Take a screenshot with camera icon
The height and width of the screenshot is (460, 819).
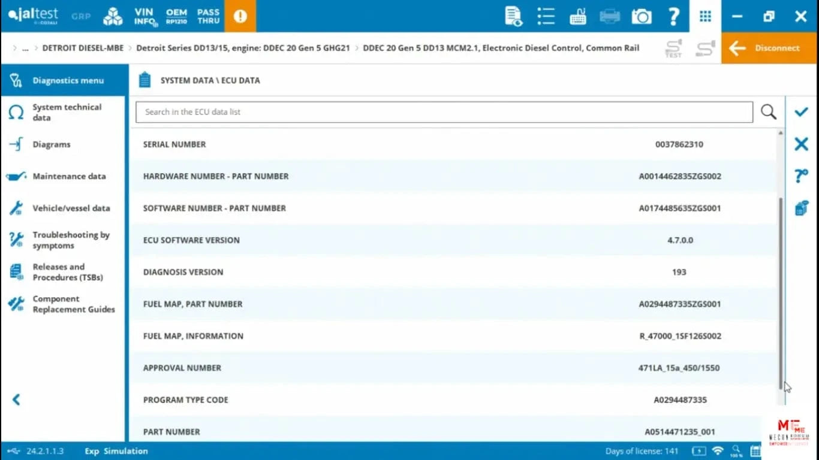[642, 16]
